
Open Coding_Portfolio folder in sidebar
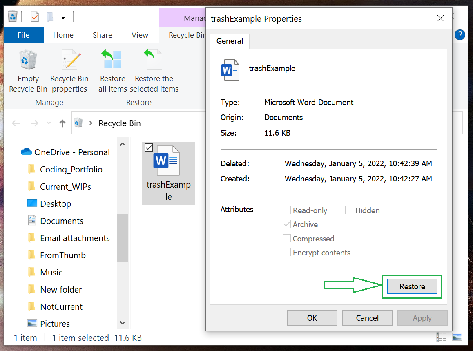65,169
